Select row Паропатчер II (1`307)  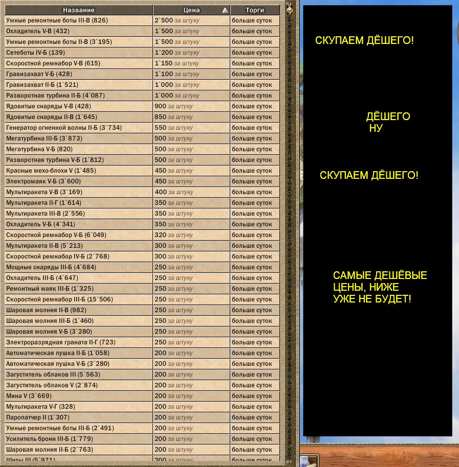click(142, 417)
